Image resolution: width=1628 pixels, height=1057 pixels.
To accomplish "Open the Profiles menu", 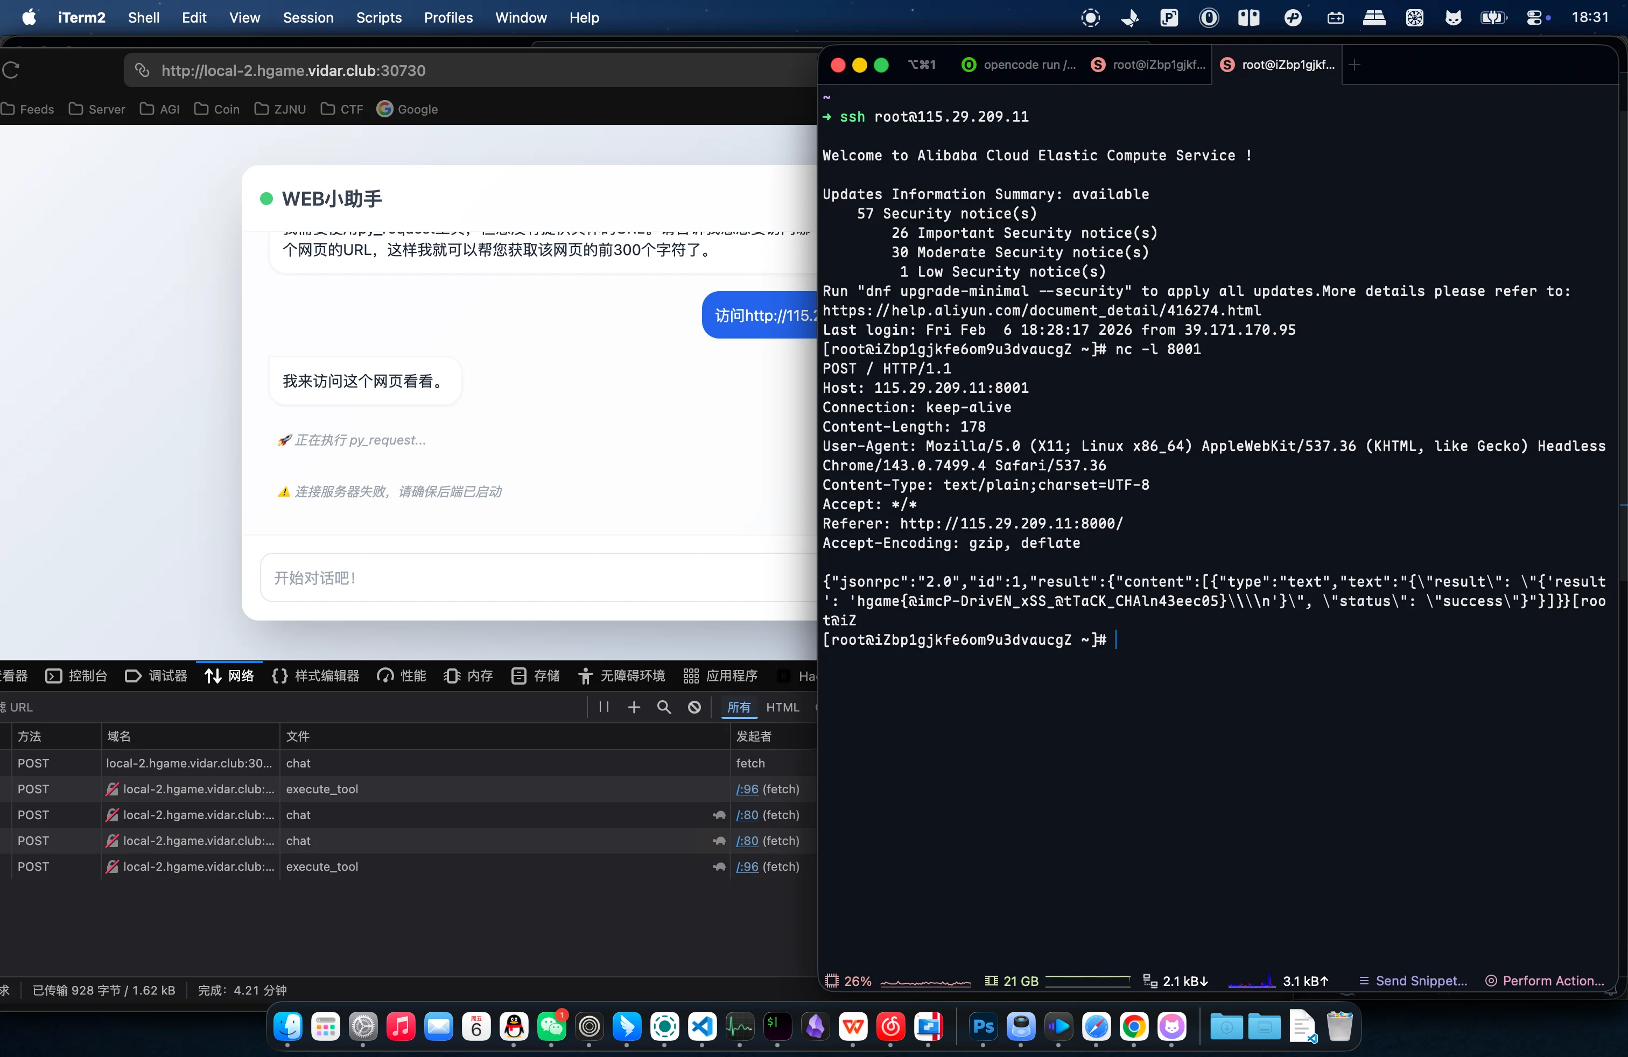I will (x=448, y=18).
